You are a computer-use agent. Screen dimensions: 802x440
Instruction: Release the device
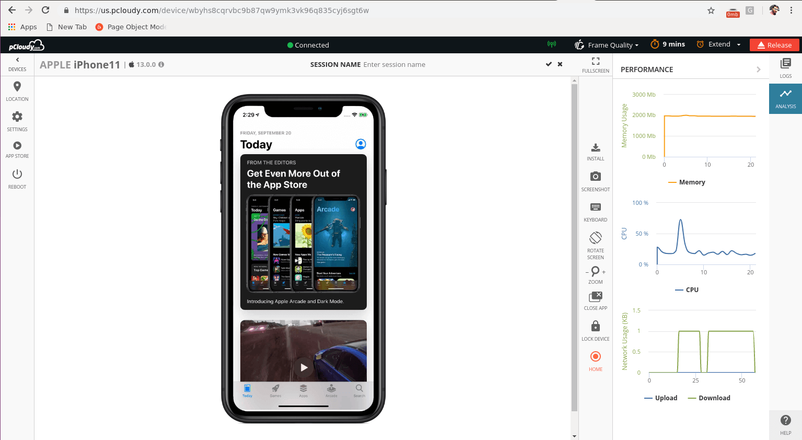click(774, 45)
